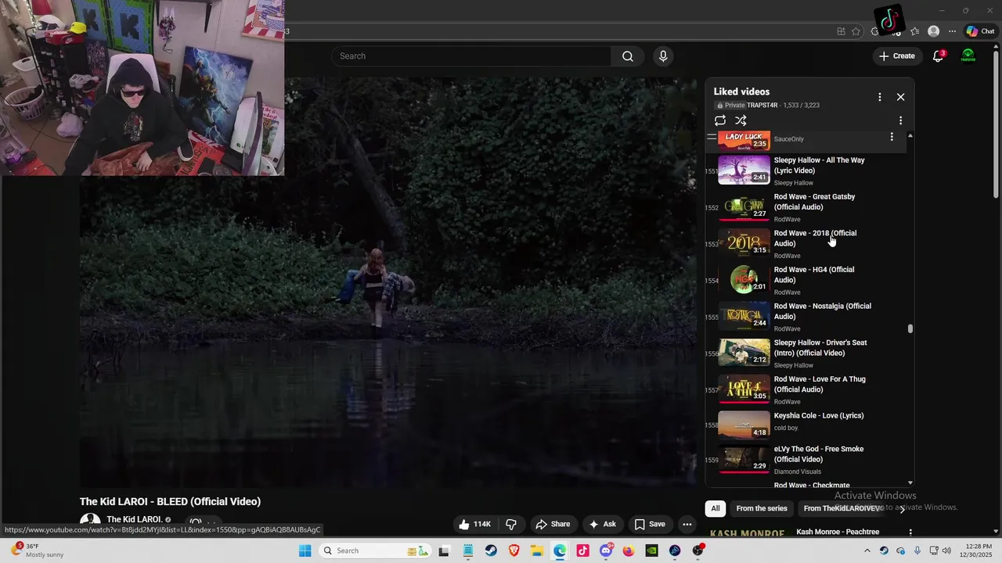Like the BLEED video (114K)

point(474,524)
